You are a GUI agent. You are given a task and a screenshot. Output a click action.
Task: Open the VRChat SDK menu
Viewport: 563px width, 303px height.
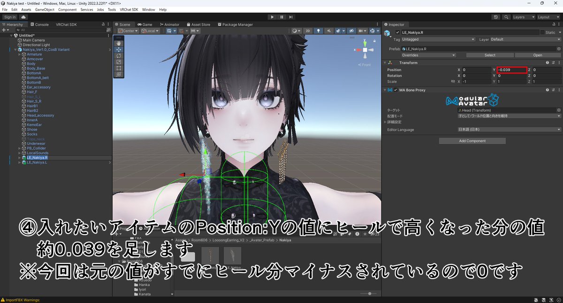[129, 9]
